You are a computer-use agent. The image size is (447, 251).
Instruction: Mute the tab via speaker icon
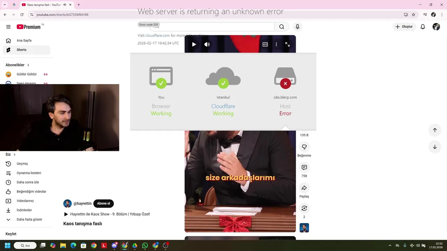coord(65,5)
